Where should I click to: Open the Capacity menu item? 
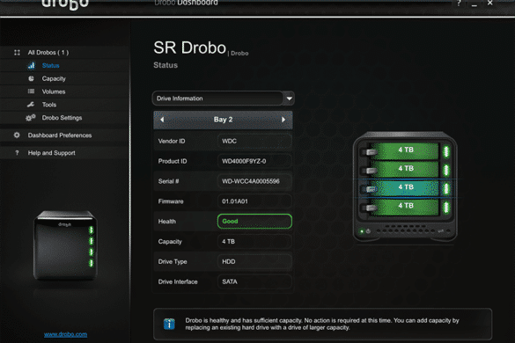[54, 78]
